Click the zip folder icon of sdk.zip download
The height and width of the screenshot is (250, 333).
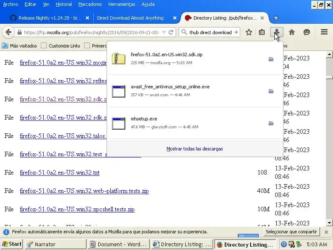[x=119, y=59]
